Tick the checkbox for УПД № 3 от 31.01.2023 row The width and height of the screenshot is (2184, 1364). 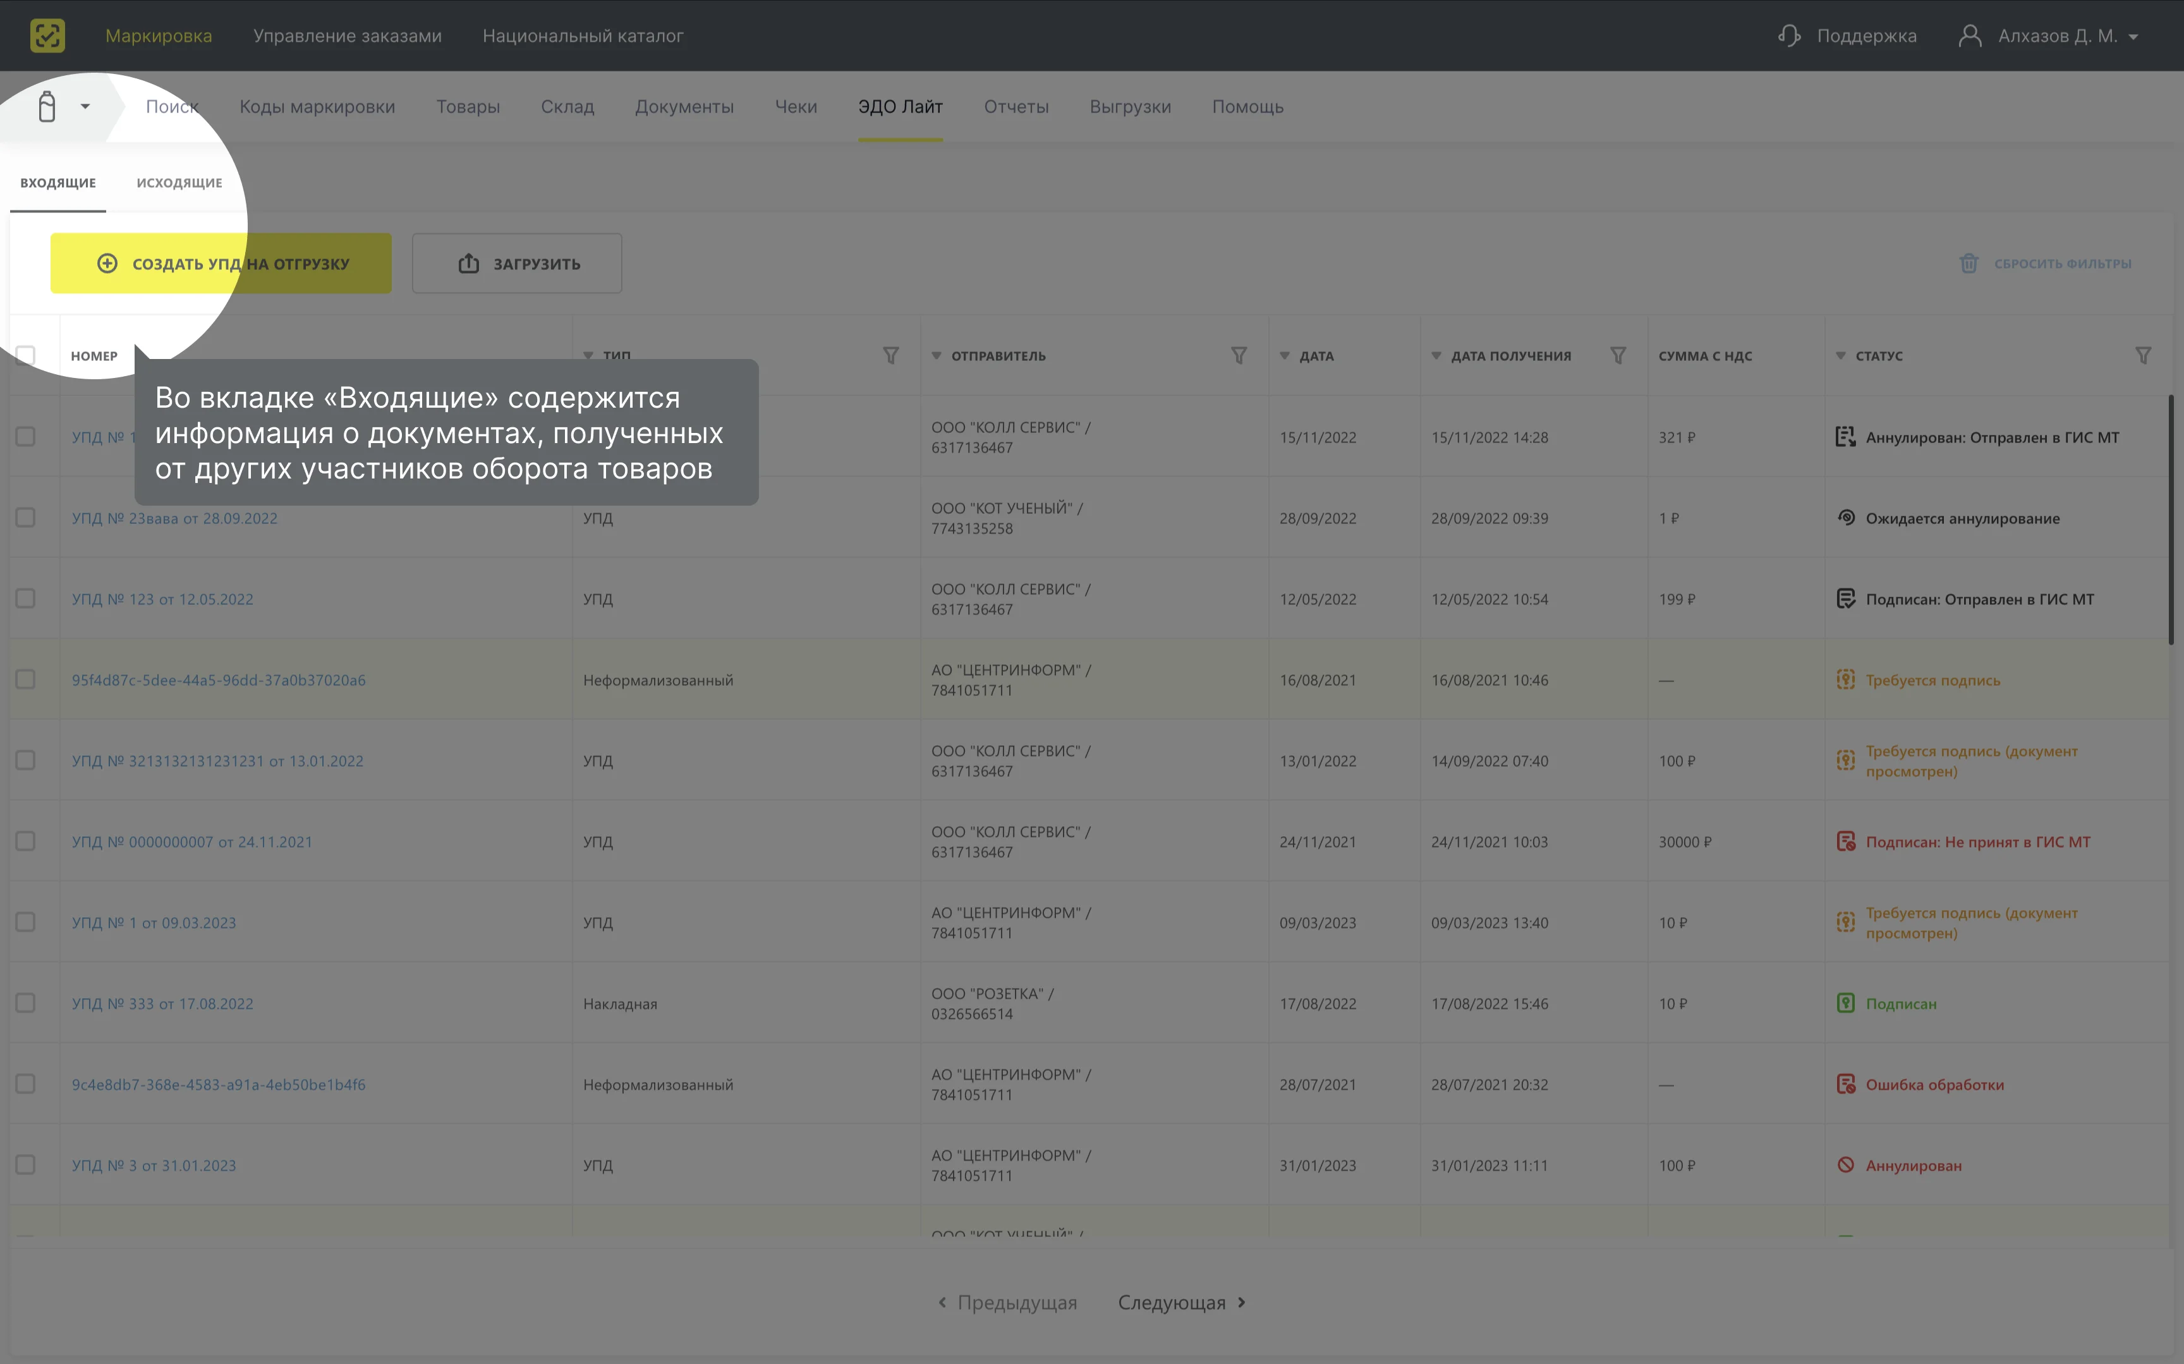25,1165
